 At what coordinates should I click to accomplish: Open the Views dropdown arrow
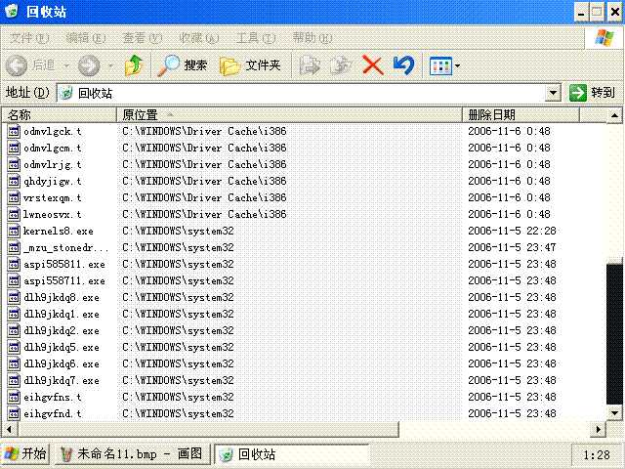pyautogui.click(x=457, y=65)
